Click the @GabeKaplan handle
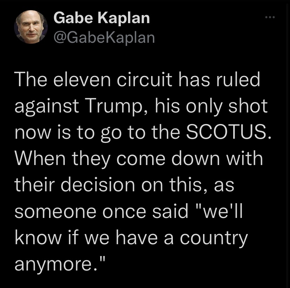 [x=104, y=38]
